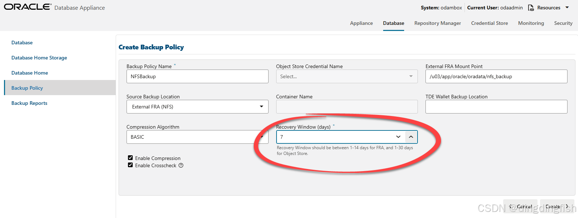The height and width of the screenshot is (218, 578).
Task: Click the Container Name field
Action: click(347, 107)
